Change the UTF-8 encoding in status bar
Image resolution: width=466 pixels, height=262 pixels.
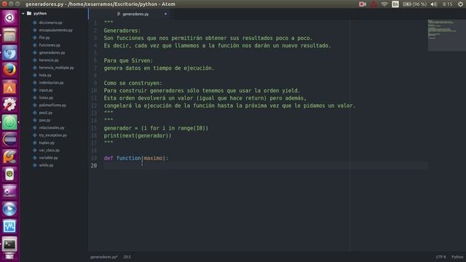[x=441, y=257]
